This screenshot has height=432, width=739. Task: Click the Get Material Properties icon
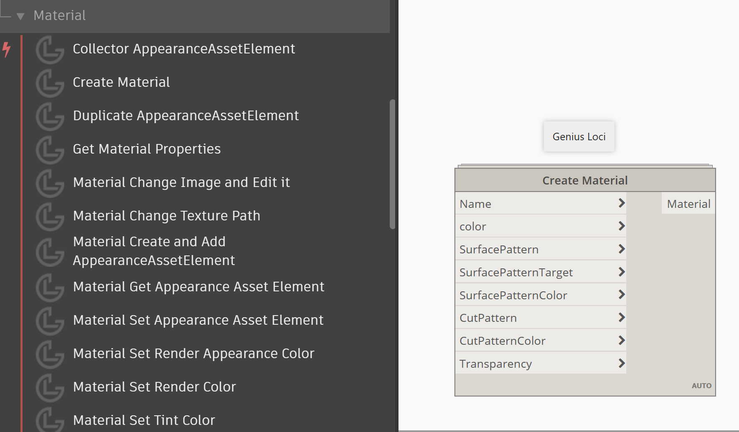pyautogui.click(x=50, y=149)
